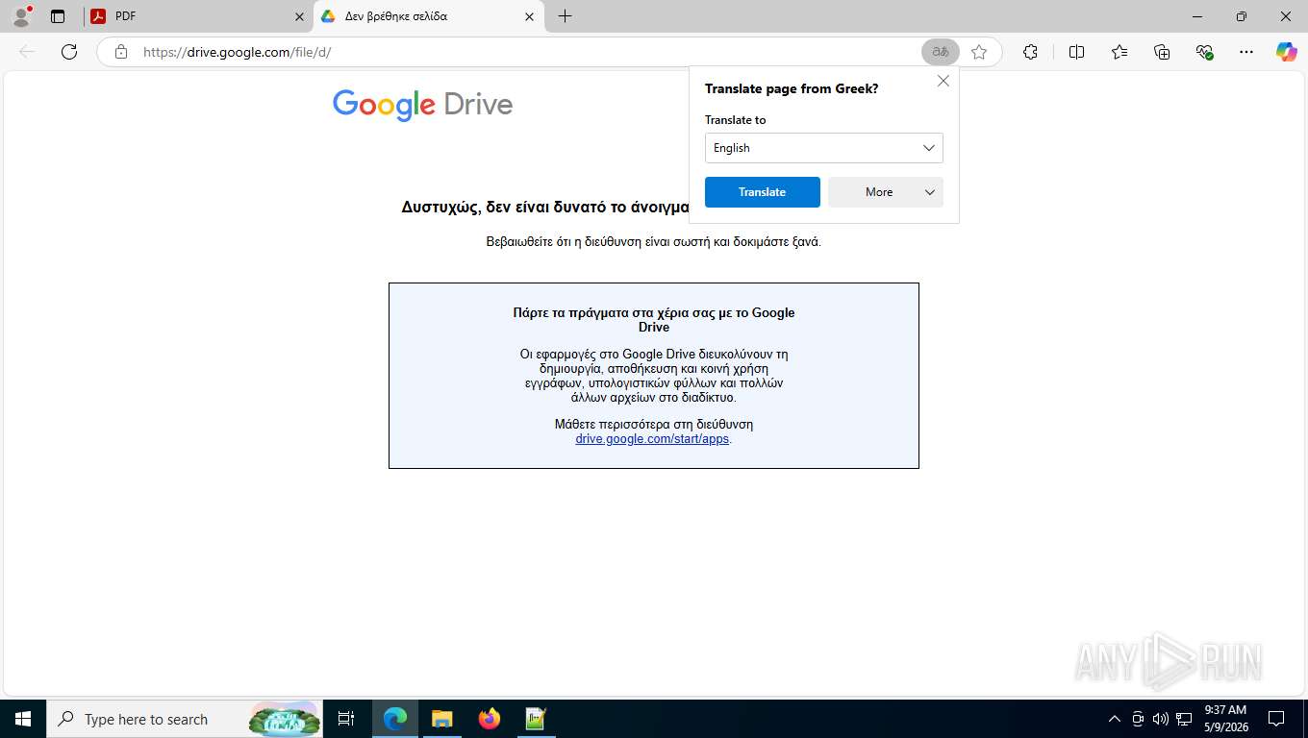The height and width of the screenshot is (738, 1308).
Task: Focus the drive.google.com address bar
Action: (524, 52)
